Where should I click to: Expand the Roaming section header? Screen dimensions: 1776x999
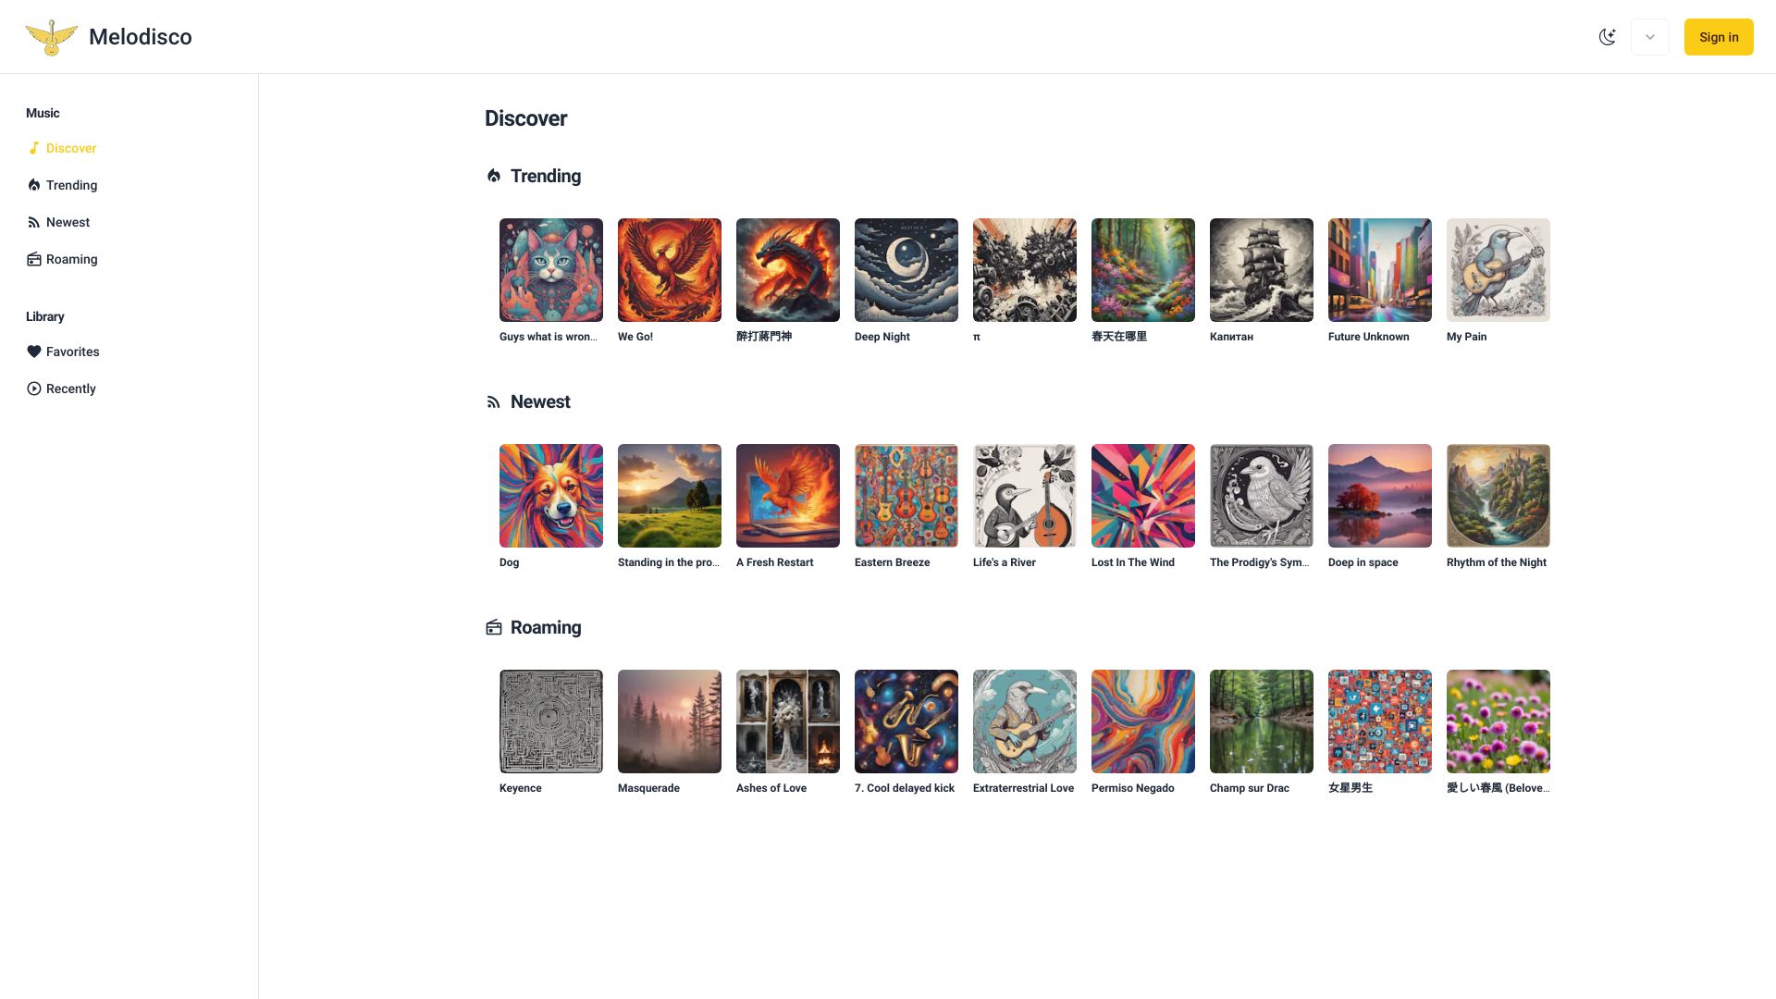click(x=545, y=625)
